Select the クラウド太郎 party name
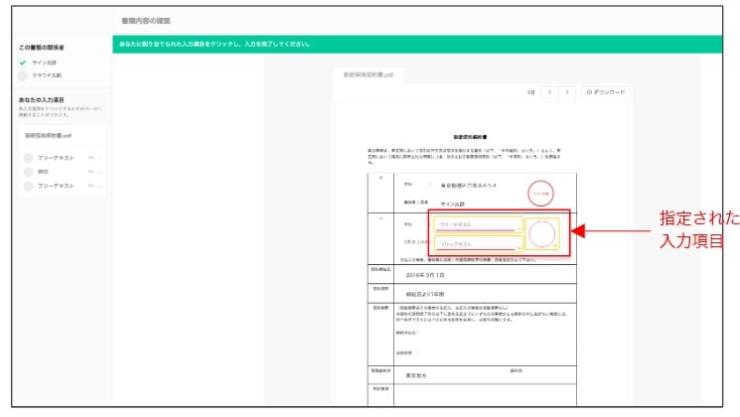Image resolution: width=740 pixels, height=417 pixels. point(46,75)
